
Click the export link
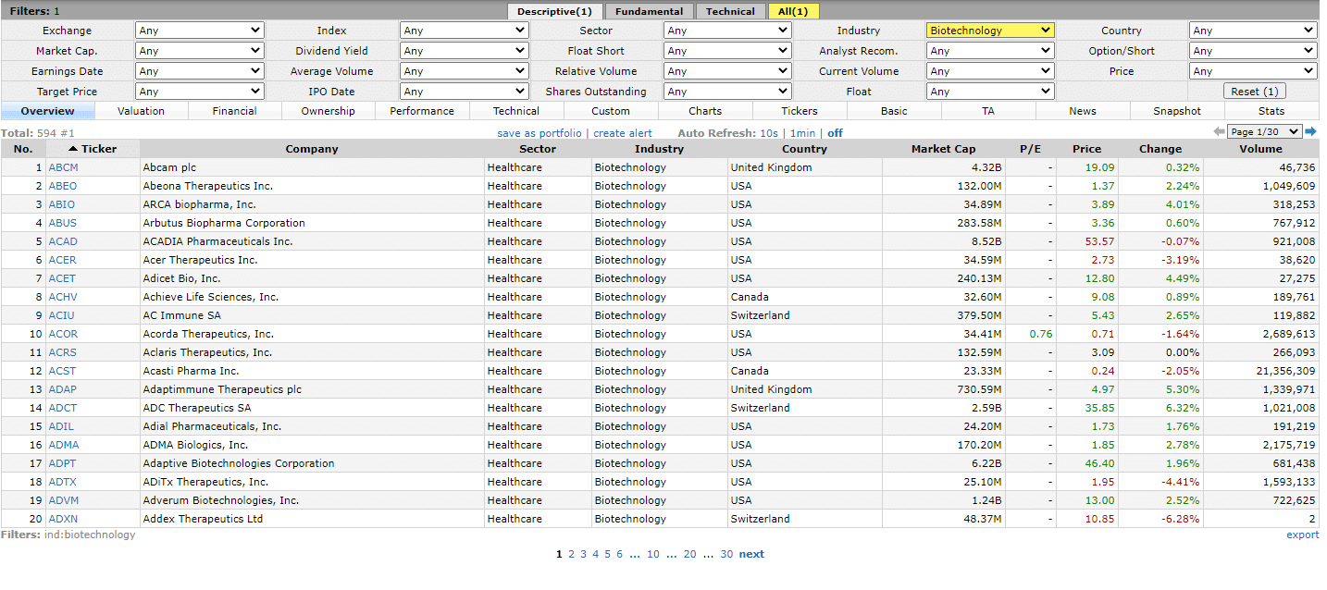point(1303,535)
